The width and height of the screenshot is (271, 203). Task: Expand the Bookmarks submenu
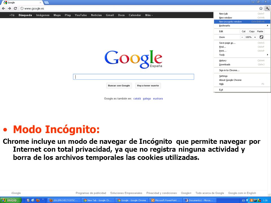242,26
